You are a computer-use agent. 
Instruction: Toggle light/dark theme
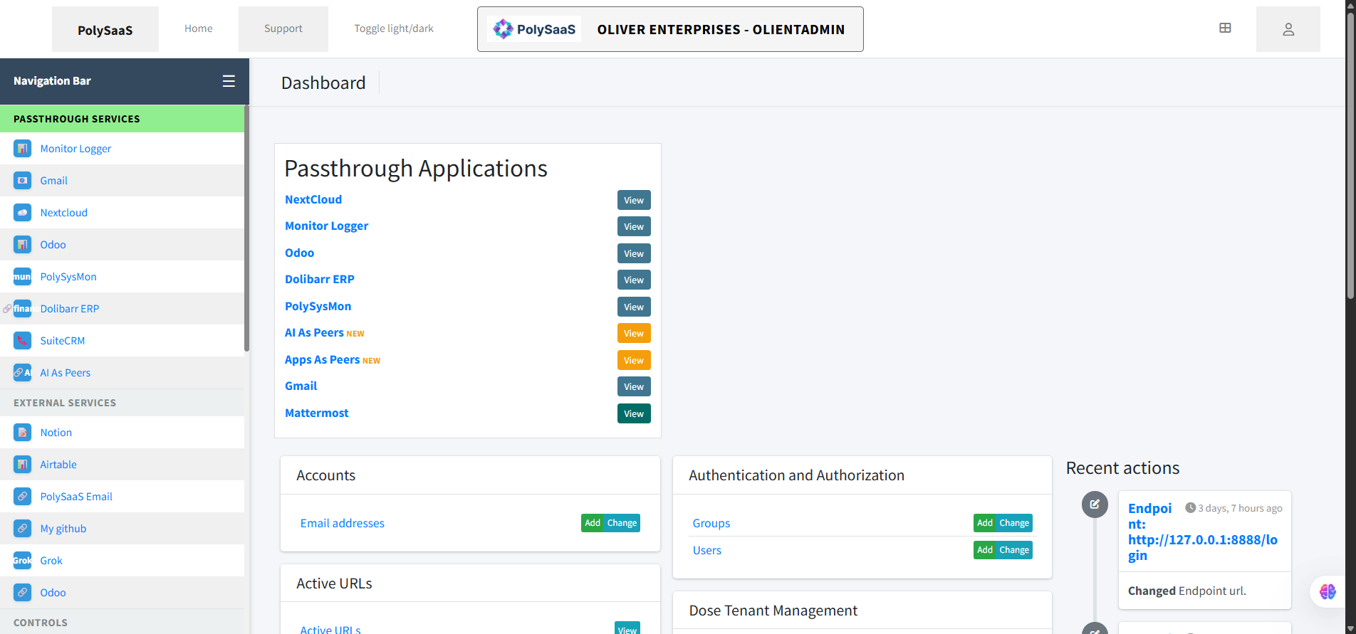[x=393, y=28]
